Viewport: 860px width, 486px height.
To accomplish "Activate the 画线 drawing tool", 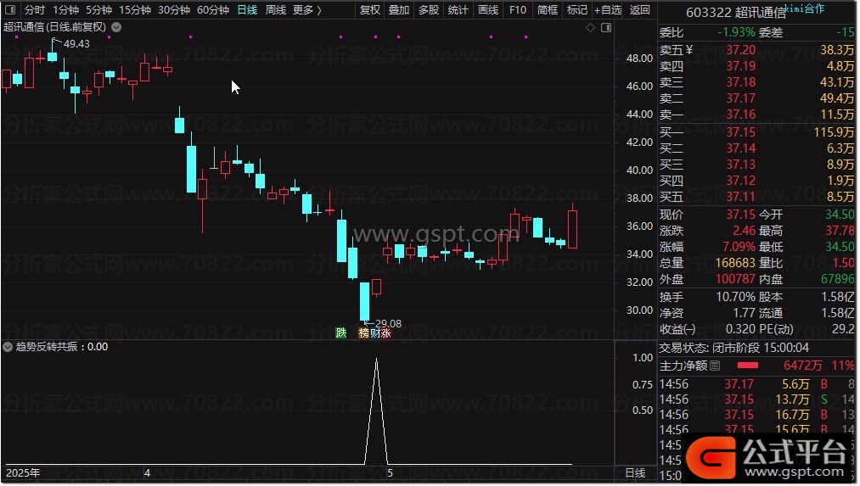I will [x=487, y=10].
